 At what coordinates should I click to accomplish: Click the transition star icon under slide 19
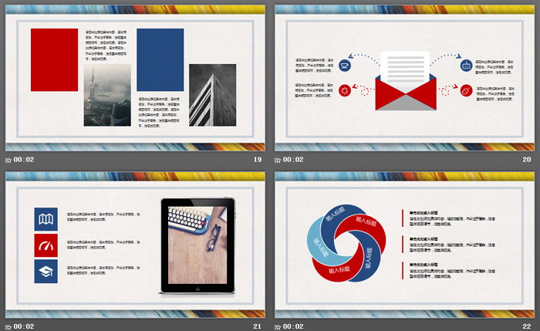coord(8,160)
